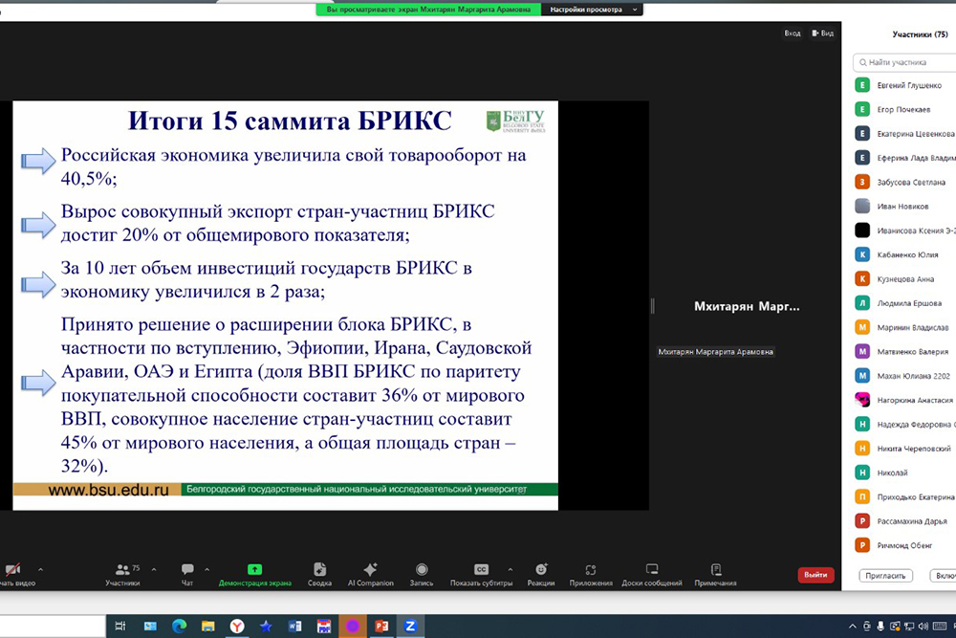The width and height of the screenshot is (956, 638).
Task: Open the Вид view menu
Action: click(x=822, y=33)
